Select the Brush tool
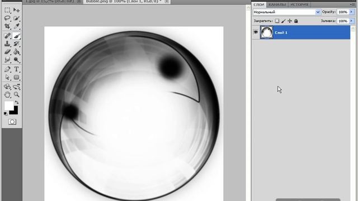 [x=16, y=36]
